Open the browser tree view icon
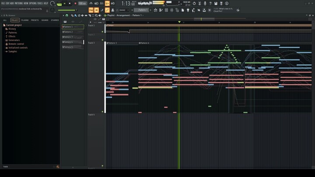 click(x=177, y=10)
